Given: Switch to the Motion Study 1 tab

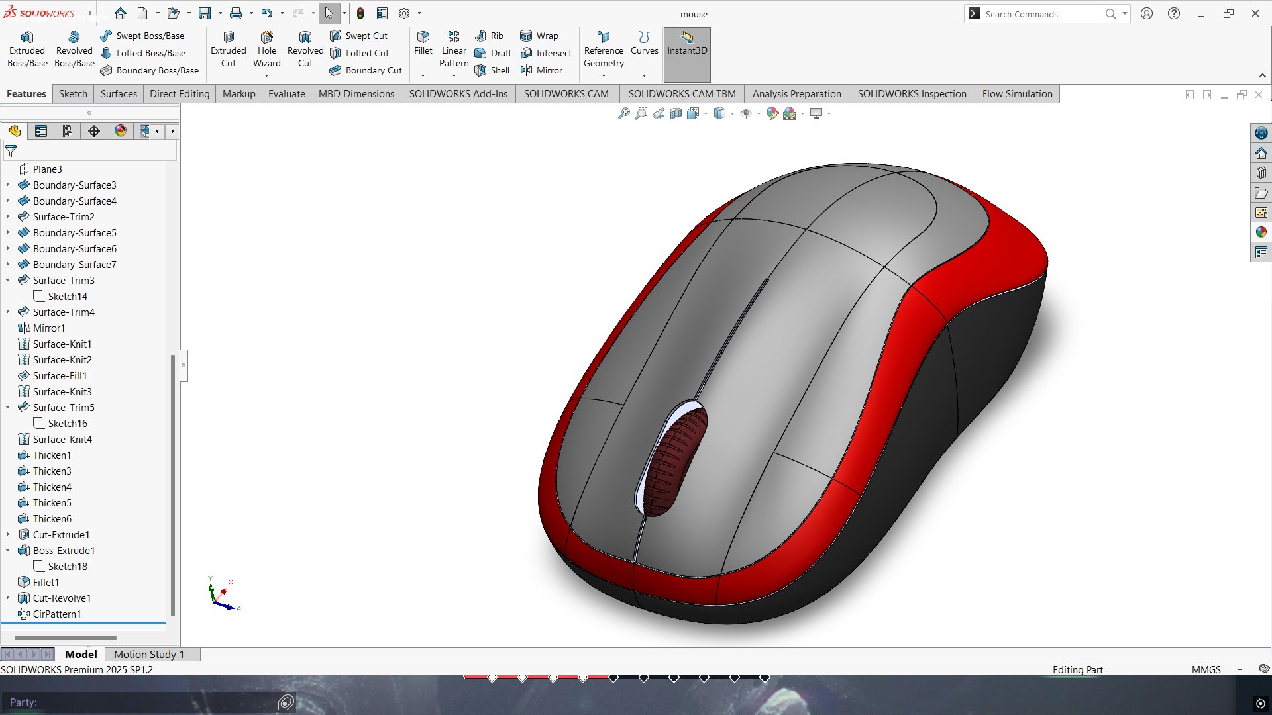Looking at the screenshot, I should point(149,654).
